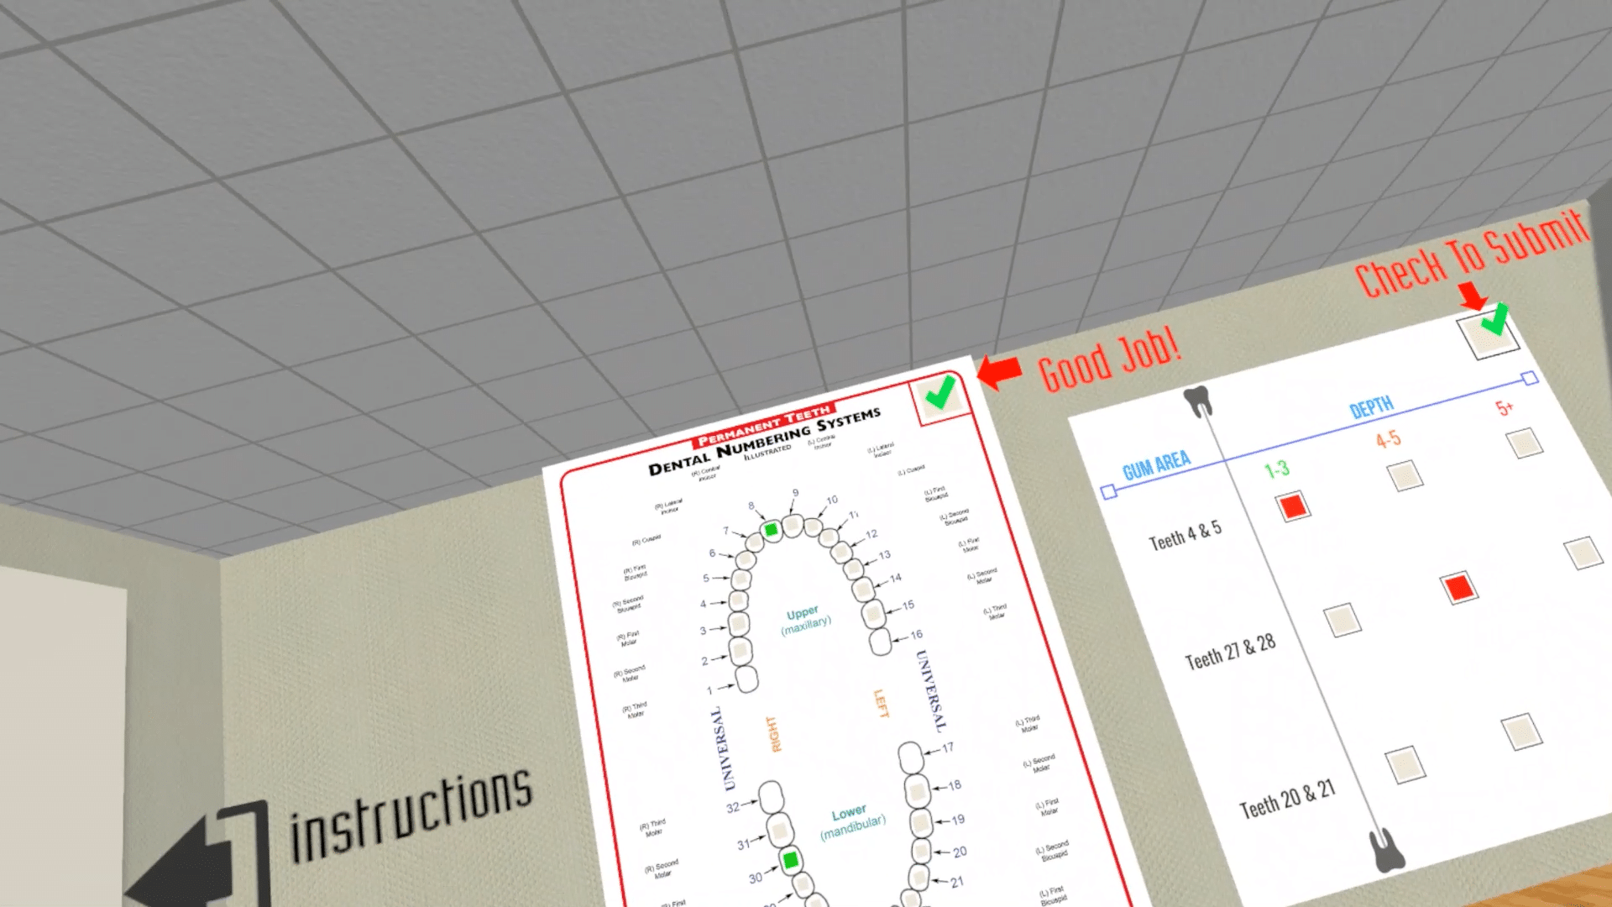Screen dimensions: 1612x907
Task: Click the 'Upper (maxillary)' chart label
Action: pyautogui.click(x=804, y=620)
